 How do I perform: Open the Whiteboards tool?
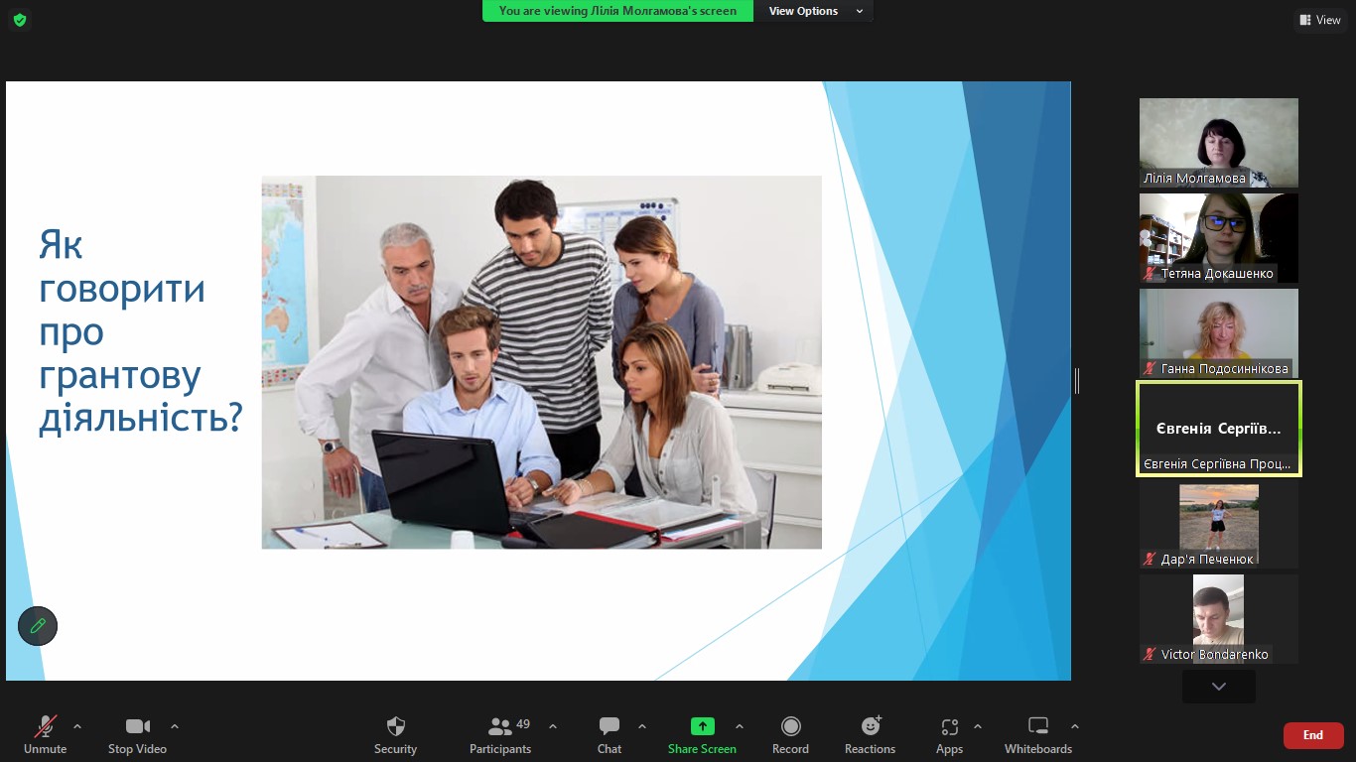[1037, 735]
